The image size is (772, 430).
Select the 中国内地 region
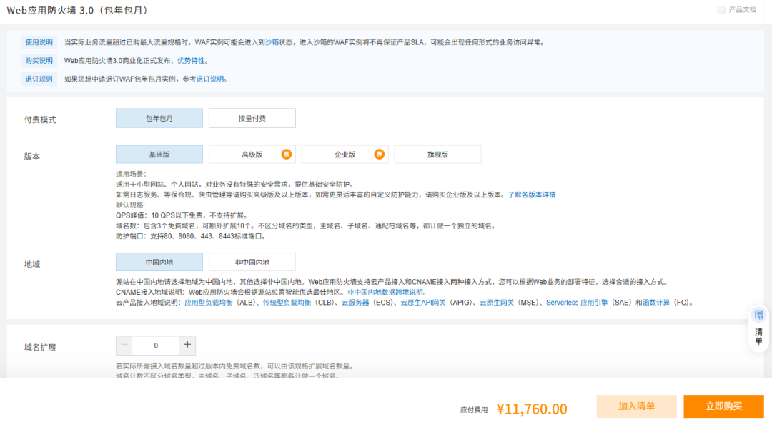coord(159,262)
